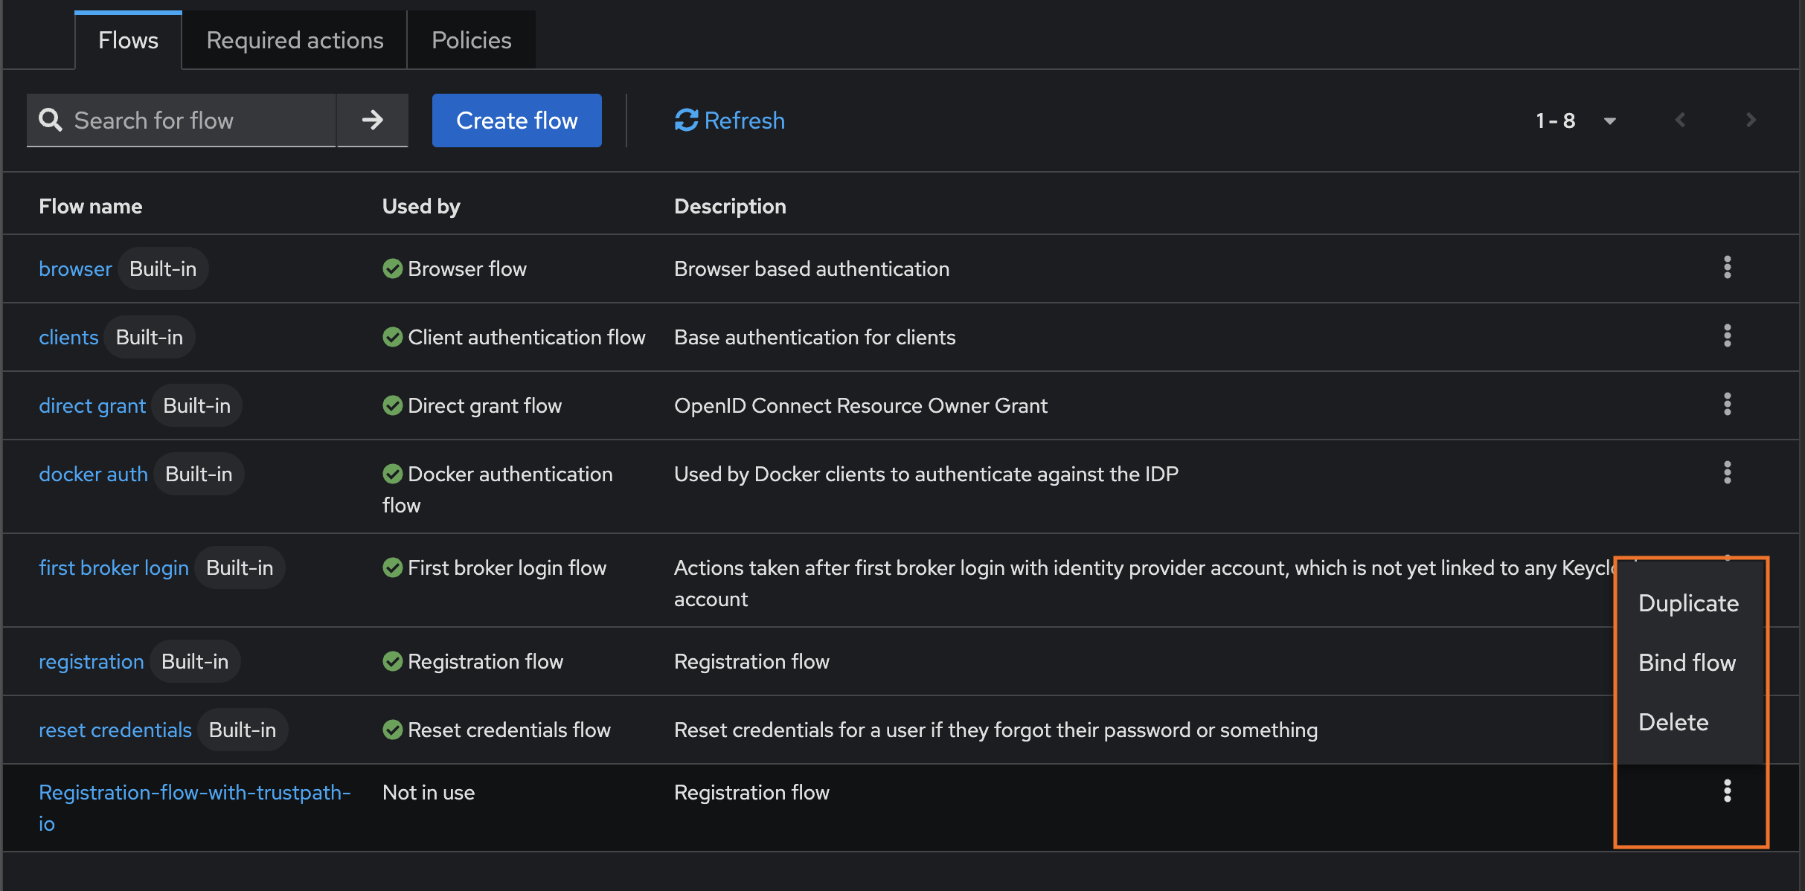Click the Create flow button
The image size is (1805, 891).
(x=516, y=120)
